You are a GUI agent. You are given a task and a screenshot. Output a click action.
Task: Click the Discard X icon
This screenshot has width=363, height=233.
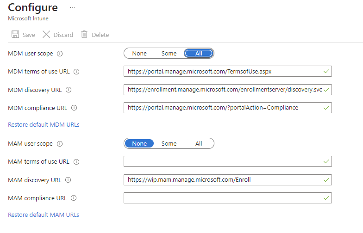click(46, 35)
